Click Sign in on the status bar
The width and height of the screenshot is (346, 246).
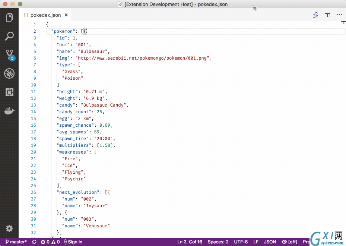[x=73, y=242]
